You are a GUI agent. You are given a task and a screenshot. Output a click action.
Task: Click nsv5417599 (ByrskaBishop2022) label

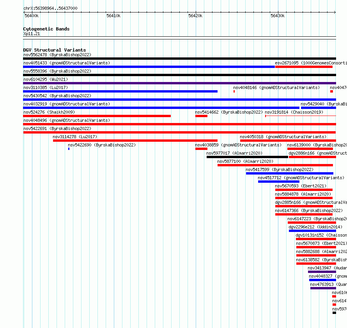click(280, 169)
